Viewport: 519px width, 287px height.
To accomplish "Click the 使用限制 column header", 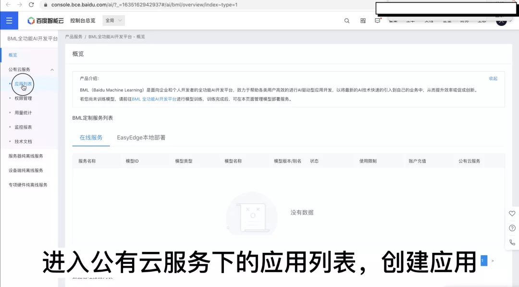I will coord(368,161).
